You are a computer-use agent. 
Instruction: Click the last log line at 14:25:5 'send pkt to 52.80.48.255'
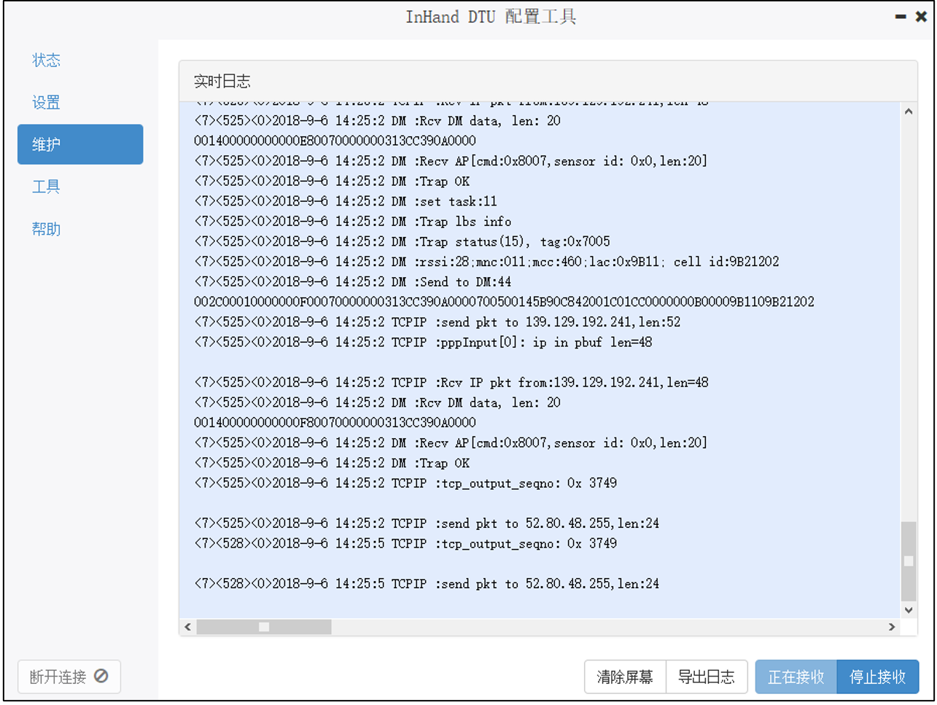point(427,584)
